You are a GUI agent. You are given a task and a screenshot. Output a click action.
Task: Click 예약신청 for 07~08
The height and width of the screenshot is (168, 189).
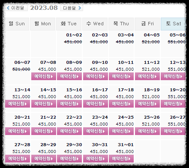point(44,76)
